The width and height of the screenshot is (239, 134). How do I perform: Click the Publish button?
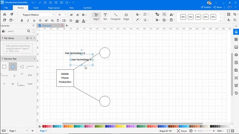pyautogui.click(x=206, y=7)
